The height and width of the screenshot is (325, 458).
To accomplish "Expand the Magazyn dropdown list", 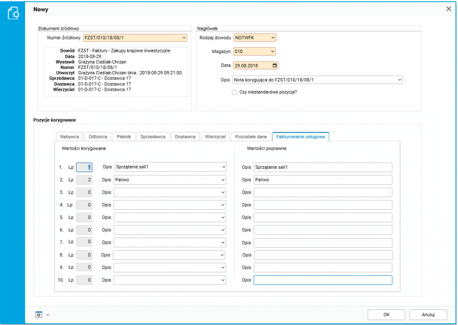I will pyautogui.click(x=273, y=51).
